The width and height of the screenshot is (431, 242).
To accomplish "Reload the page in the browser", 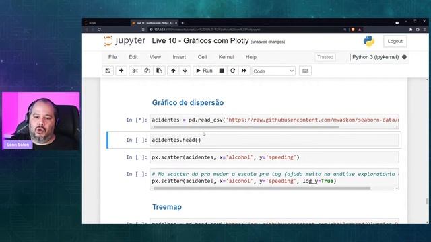I will pos(99,30).
